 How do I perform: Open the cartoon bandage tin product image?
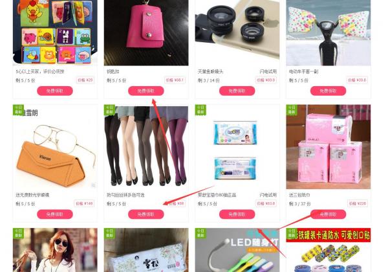[x=329, y=250]
